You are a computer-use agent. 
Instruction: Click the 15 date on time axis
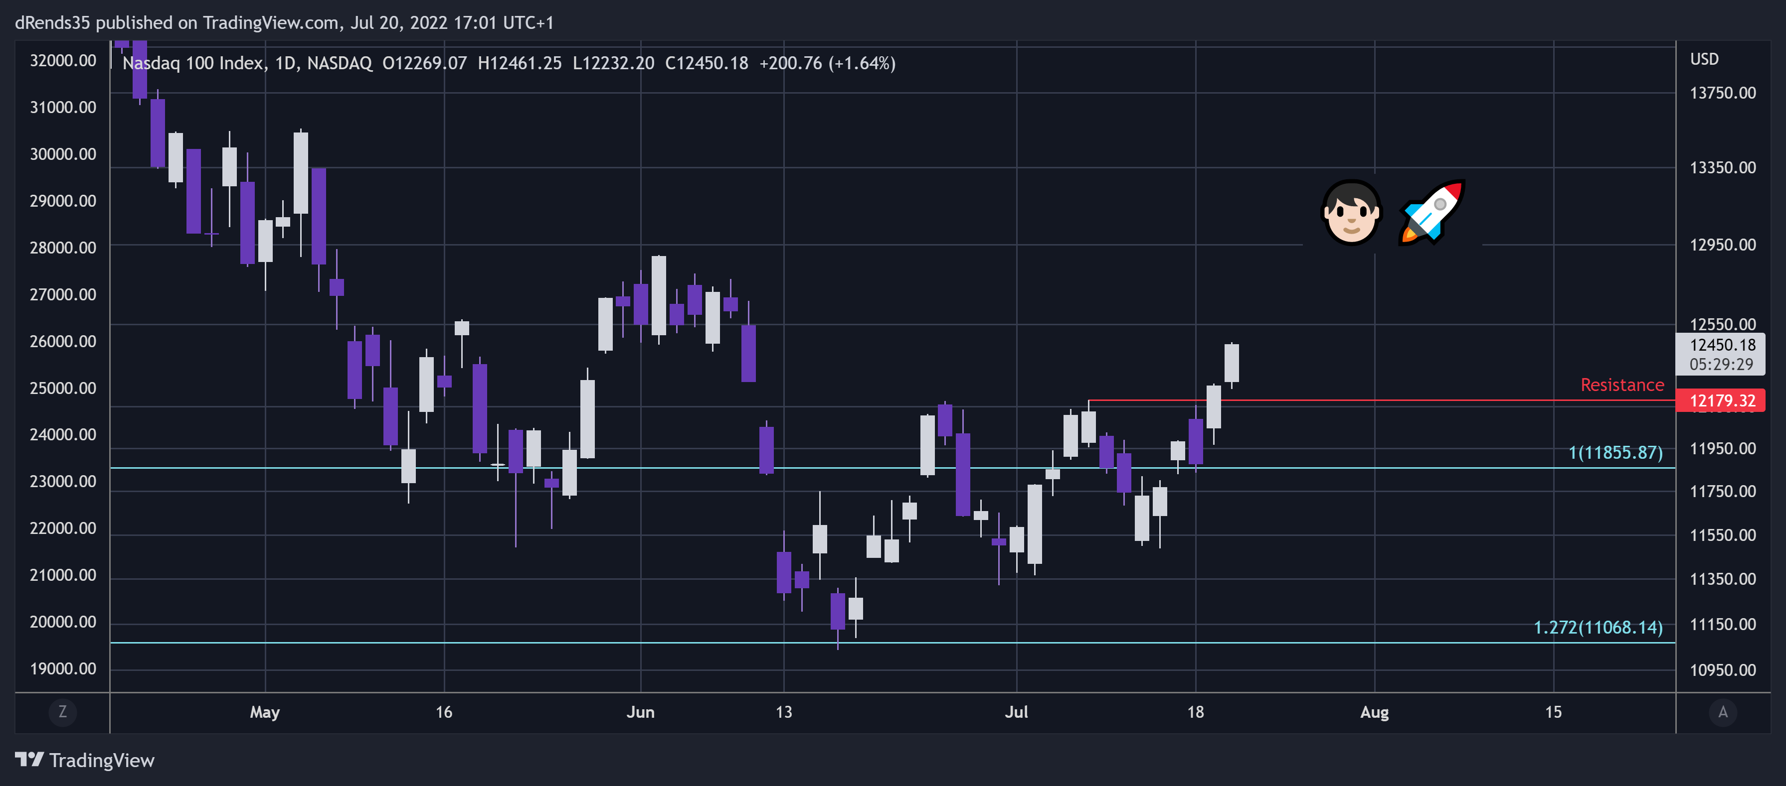(x=1553, y=712)
